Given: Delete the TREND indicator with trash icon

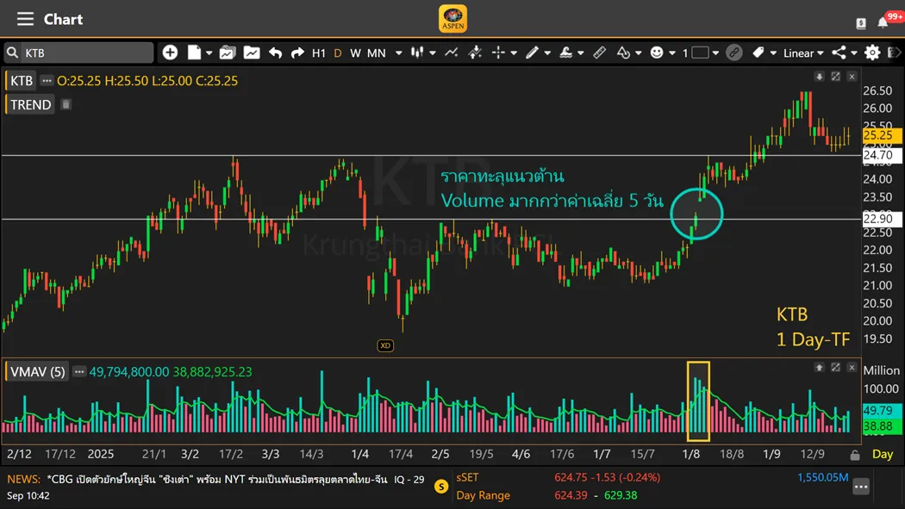Looking at the screenshot, I should tap(66, 104).
